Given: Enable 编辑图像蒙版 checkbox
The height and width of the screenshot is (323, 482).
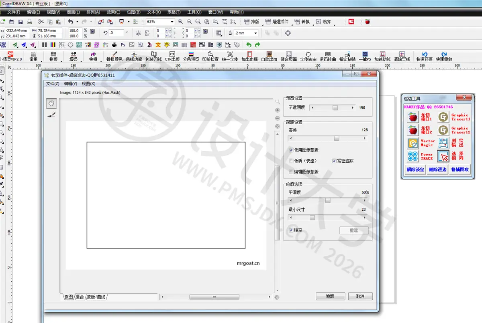Looking at the screenshot, I should tap(291, 172).
